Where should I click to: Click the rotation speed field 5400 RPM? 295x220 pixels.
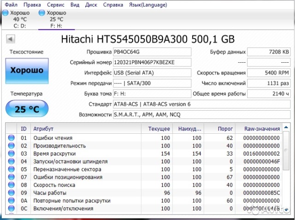click(269, 73)
